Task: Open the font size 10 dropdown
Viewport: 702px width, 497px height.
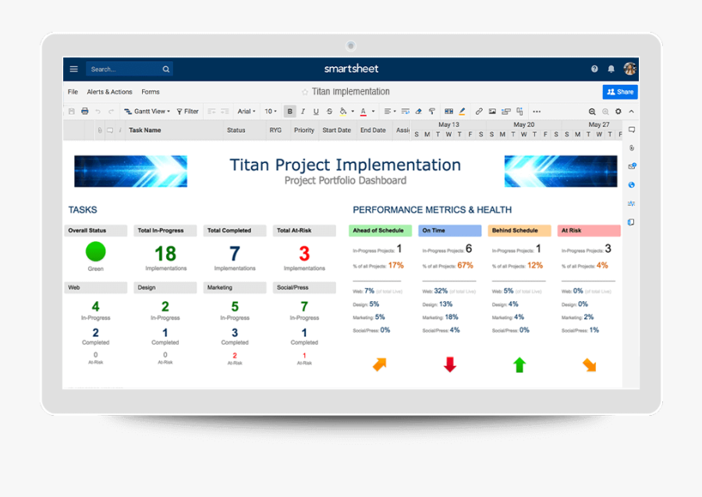Action: click(271, 112)
